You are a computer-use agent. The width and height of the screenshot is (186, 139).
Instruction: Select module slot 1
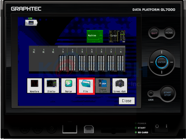click(x=121, y=59)
